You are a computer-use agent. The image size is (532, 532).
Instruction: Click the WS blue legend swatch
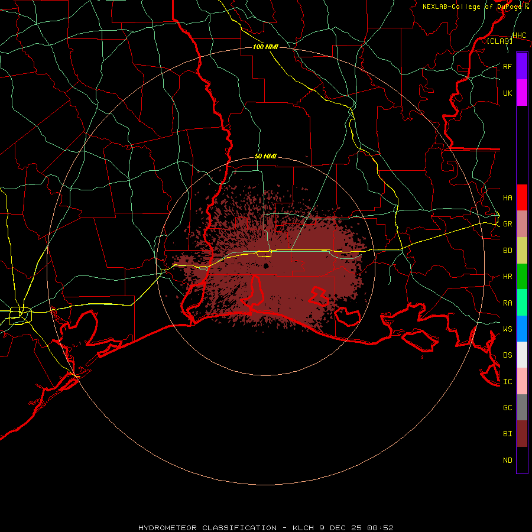[522, 329]
